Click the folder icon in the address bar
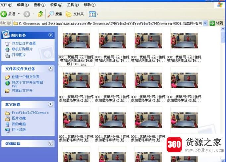This screenshot has width=226, height=162. coord(16,23)
